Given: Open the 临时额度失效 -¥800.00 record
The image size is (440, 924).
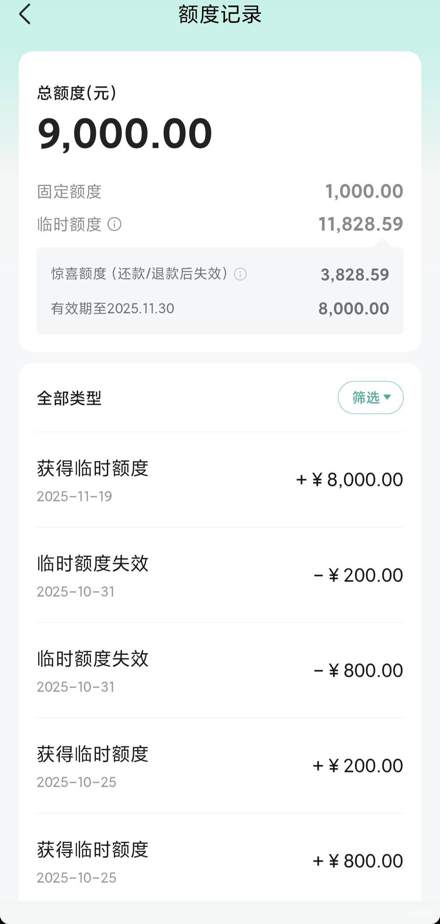Looking at the screenshot, I should click(220, 670).
